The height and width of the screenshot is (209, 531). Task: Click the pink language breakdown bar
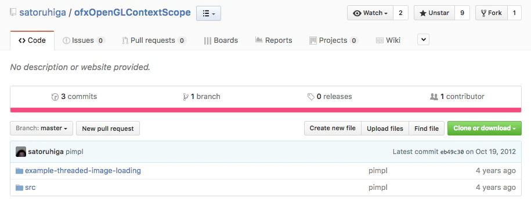tap(266, 110)
